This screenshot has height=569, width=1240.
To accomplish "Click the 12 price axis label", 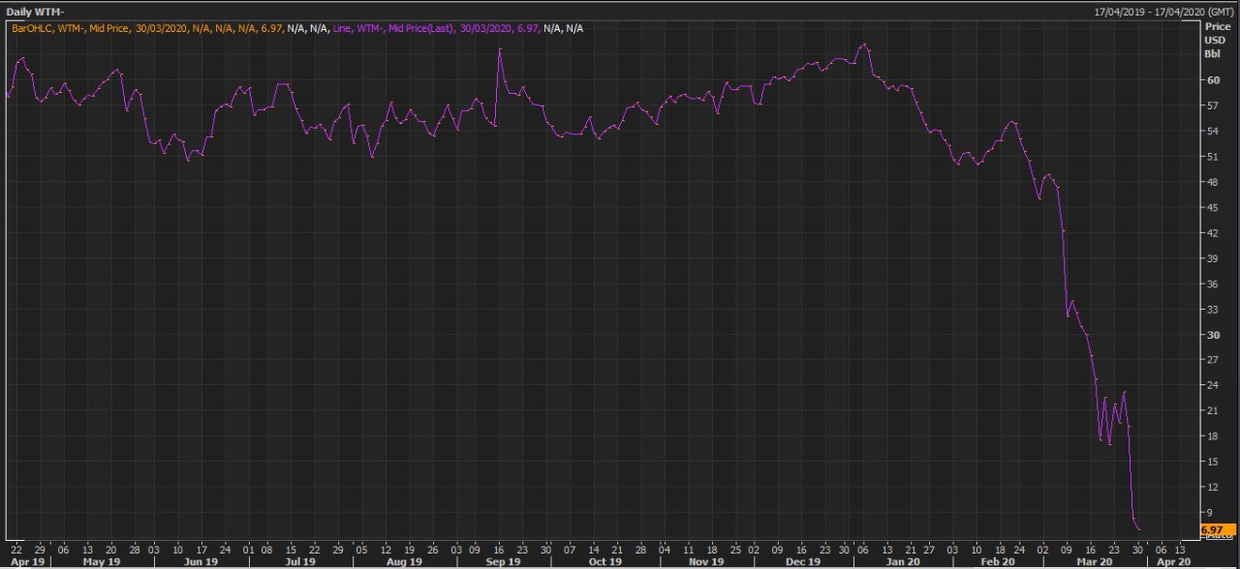I will point(1212,487).
